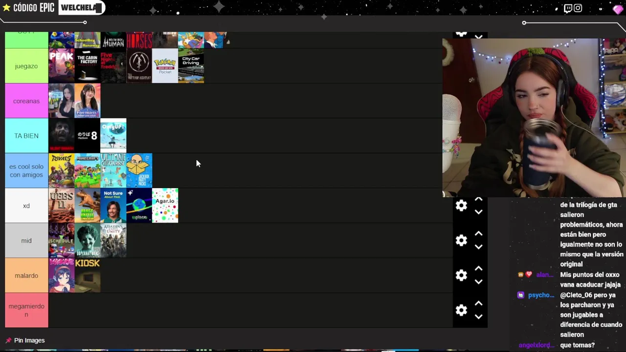Click the cyan TA BIEN tier label
The width and height of the screenshot is (626, 352).
(x=26, y=135)
